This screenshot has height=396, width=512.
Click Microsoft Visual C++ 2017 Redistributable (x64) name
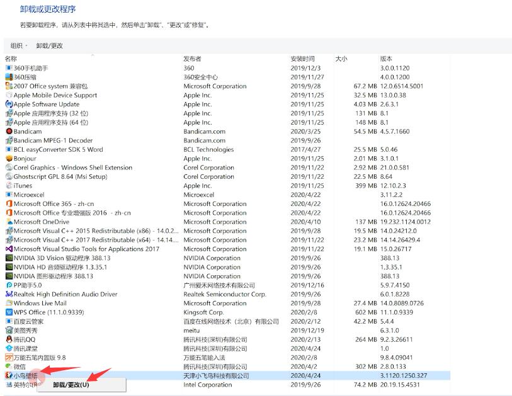tap(96, 240)
